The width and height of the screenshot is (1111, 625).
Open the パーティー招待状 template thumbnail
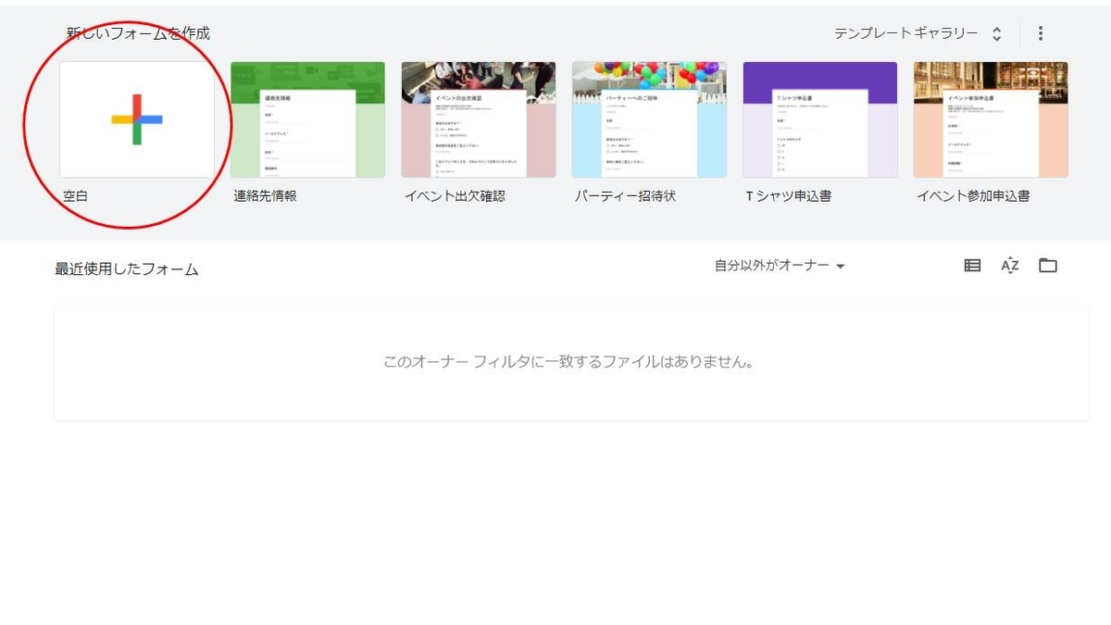click(x=649, y=119)
